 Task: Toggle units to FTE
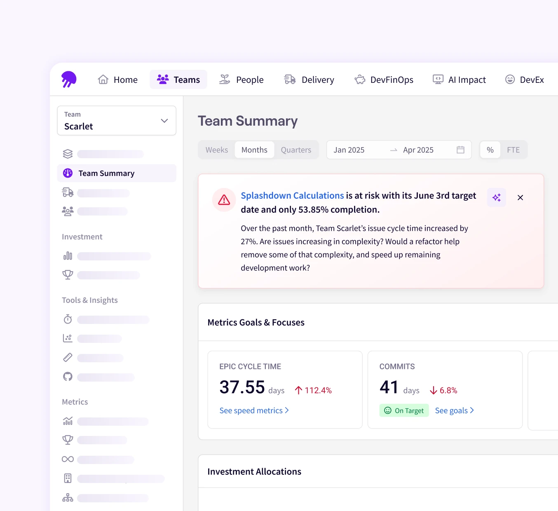[513, 150]
